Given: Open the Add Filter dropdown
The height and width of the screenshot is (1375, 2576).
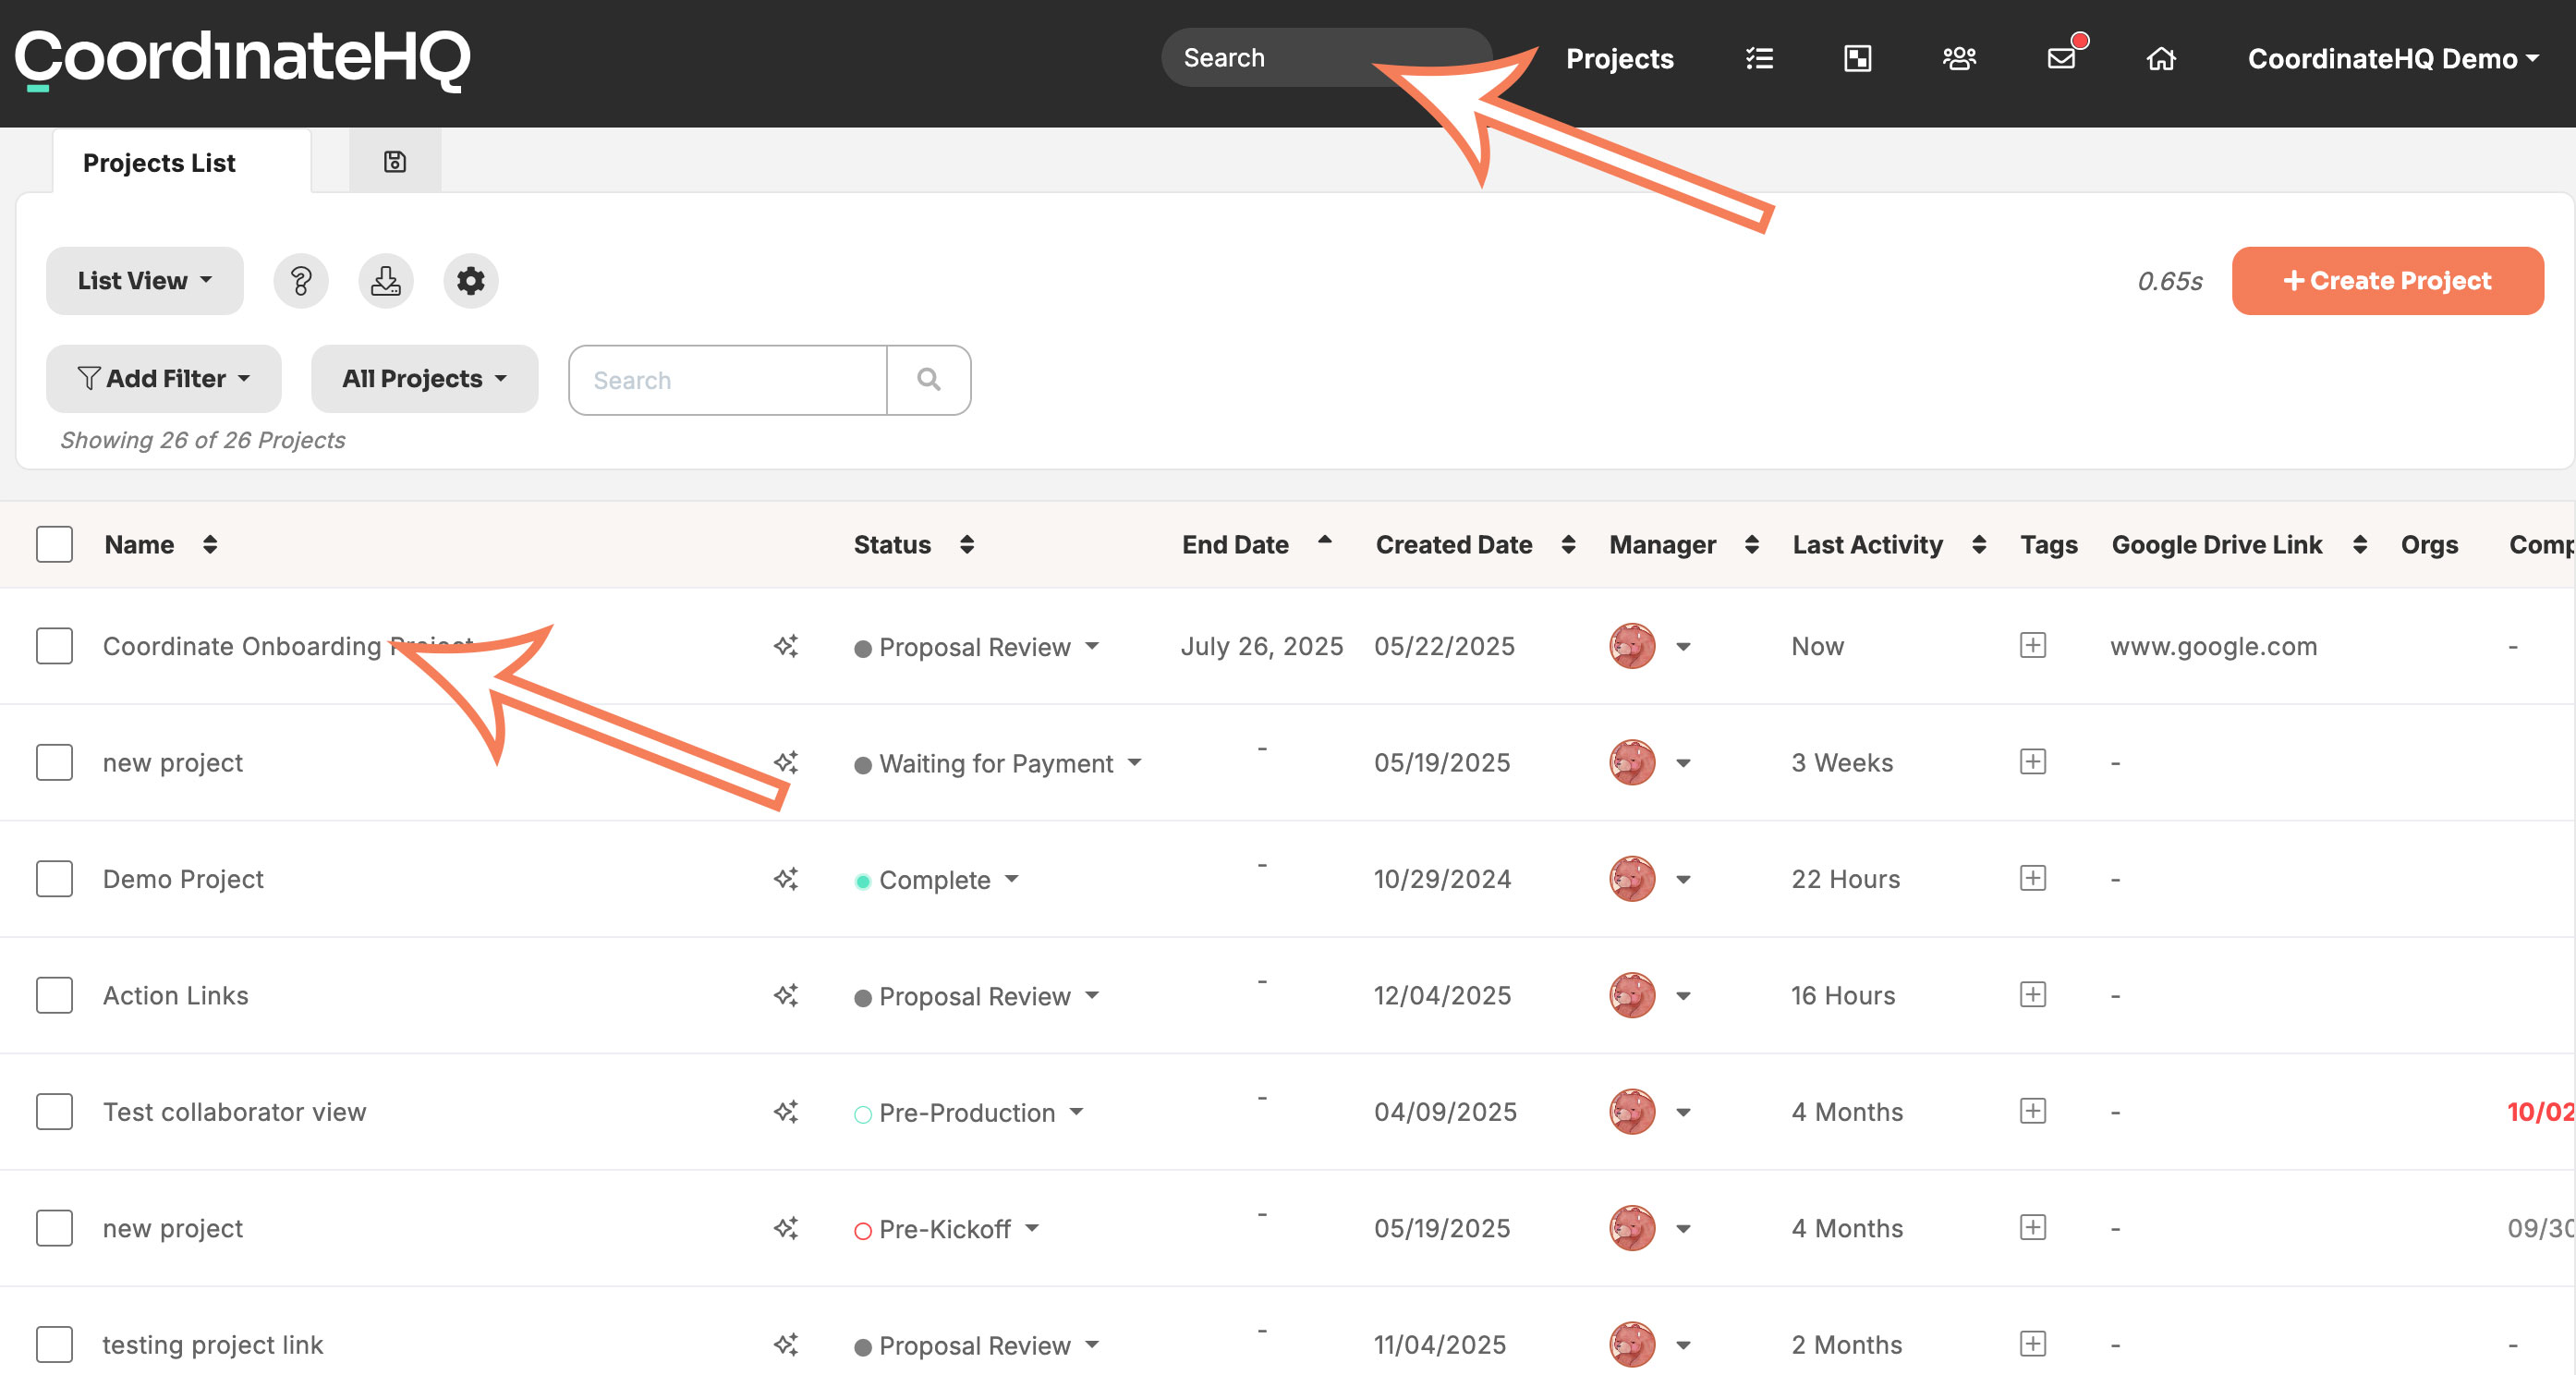Looking at the screenshot, I should [x=164, y=379].
